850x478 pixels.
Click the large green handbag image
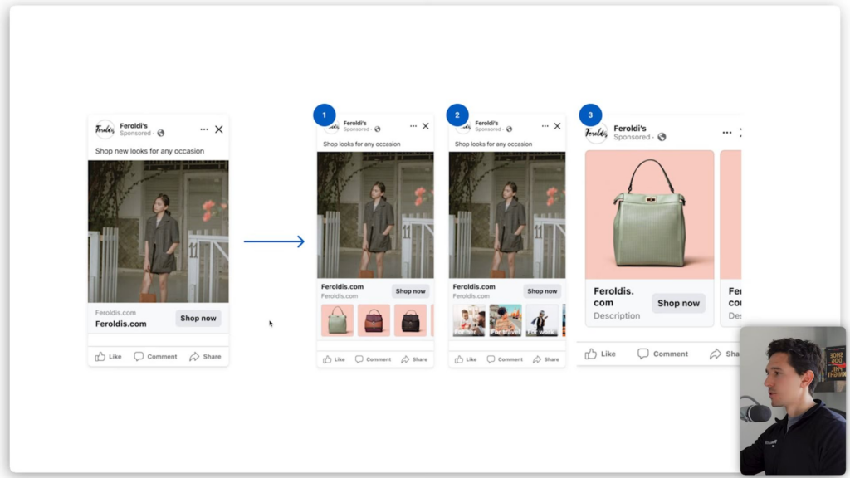[x=649, y=215]
